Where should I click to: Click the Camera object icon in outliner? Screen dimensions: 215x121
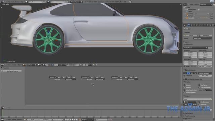pos(187,14)
